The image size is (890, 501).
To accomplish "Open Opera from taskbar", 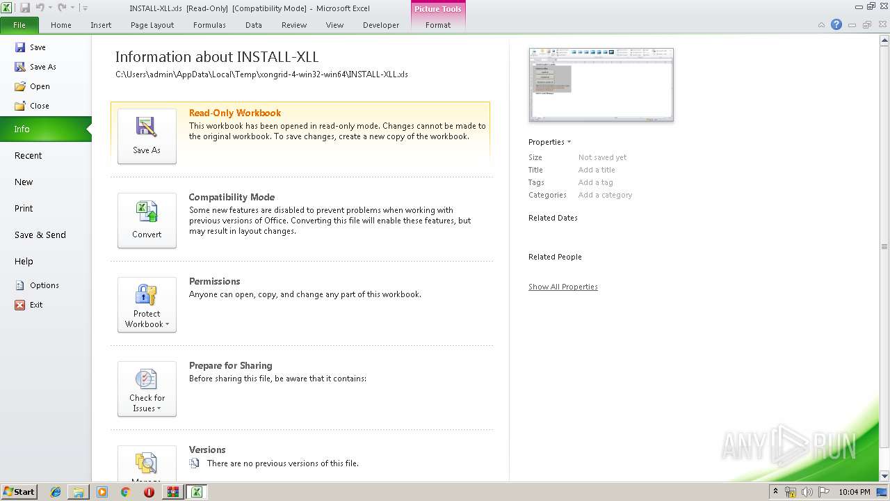I will pyautogui.click(x=149, y=492).
